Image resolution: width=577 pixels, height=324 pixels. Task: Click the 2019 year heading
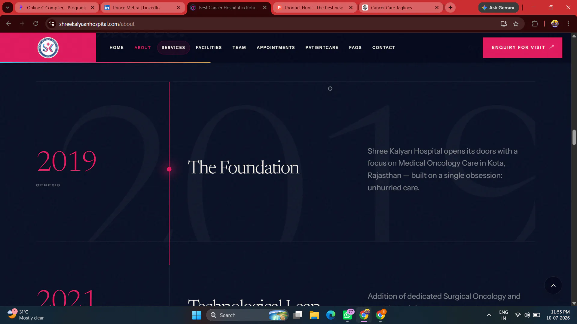(67, 161)
